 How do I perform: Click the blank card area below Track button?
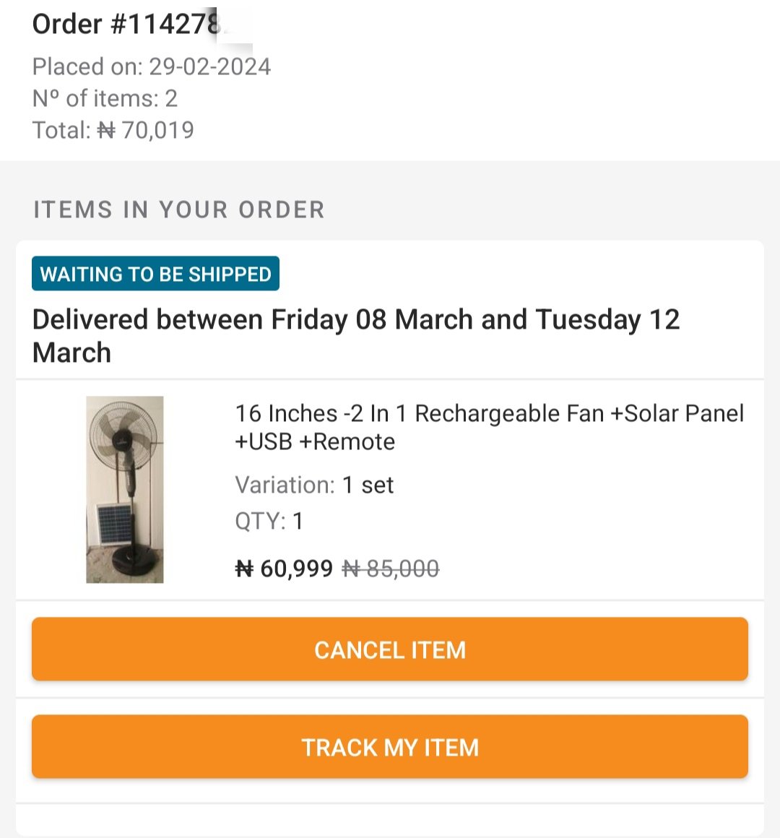(390, 820)
